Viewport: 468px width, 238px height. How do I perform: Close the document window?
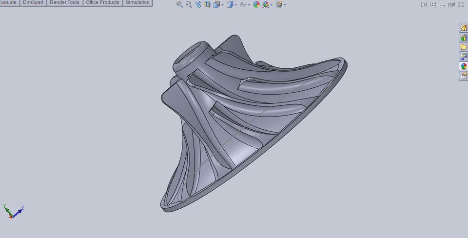[x=461, y=5]
